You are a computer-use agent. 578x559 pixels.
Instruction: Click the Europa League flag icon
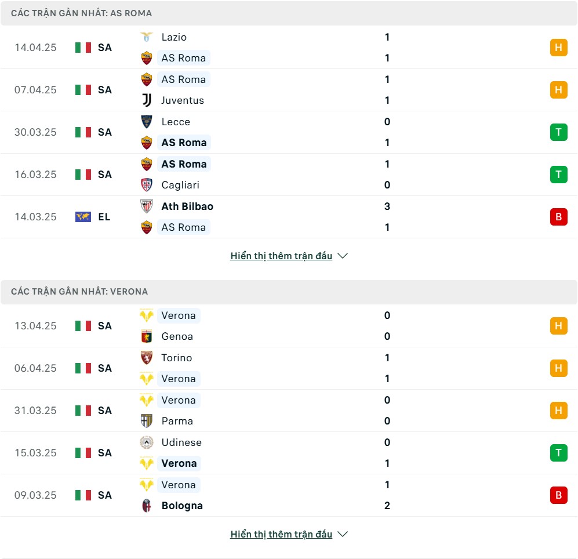(83, 217)
